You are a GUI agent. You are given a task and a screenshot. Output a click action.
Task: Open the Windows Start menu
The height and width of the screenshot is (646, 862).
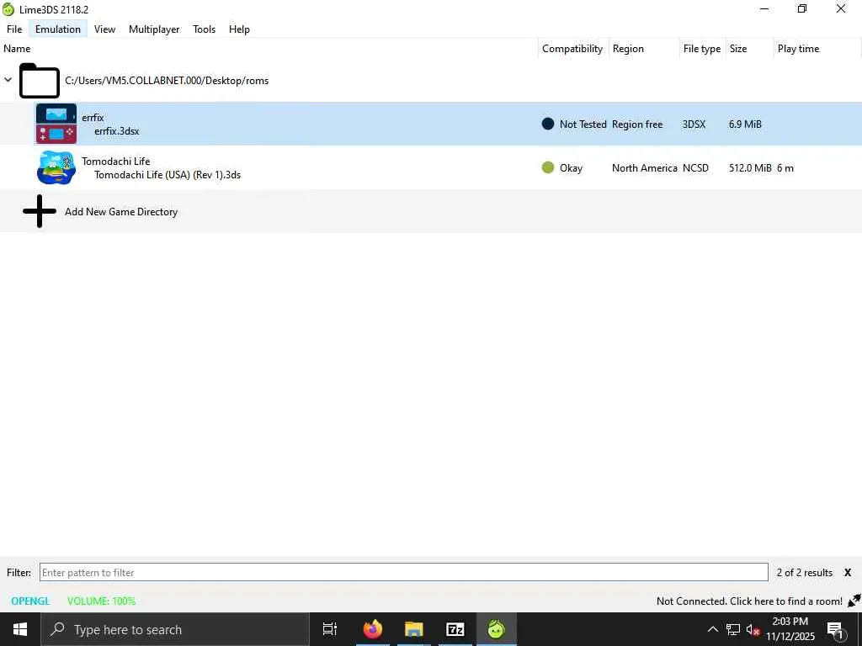pyautogui.click(x=20, y=629)
